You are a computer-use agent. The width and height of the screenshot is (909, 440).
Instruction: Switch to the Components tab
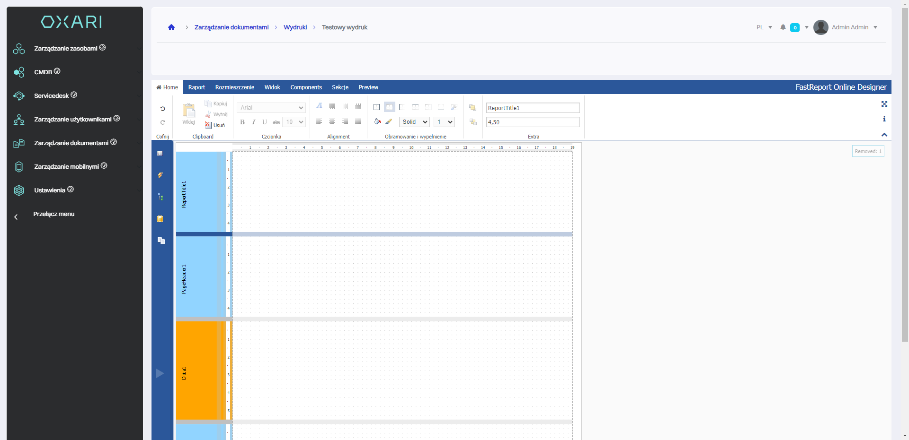tap(306, 87)
